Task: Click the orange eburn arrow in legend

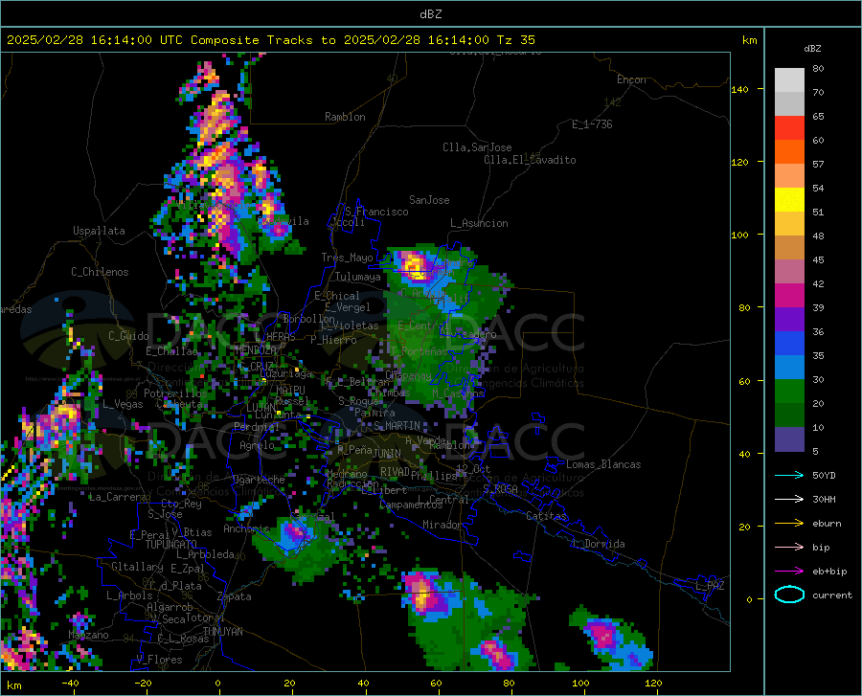Action: tap(789, 524)
